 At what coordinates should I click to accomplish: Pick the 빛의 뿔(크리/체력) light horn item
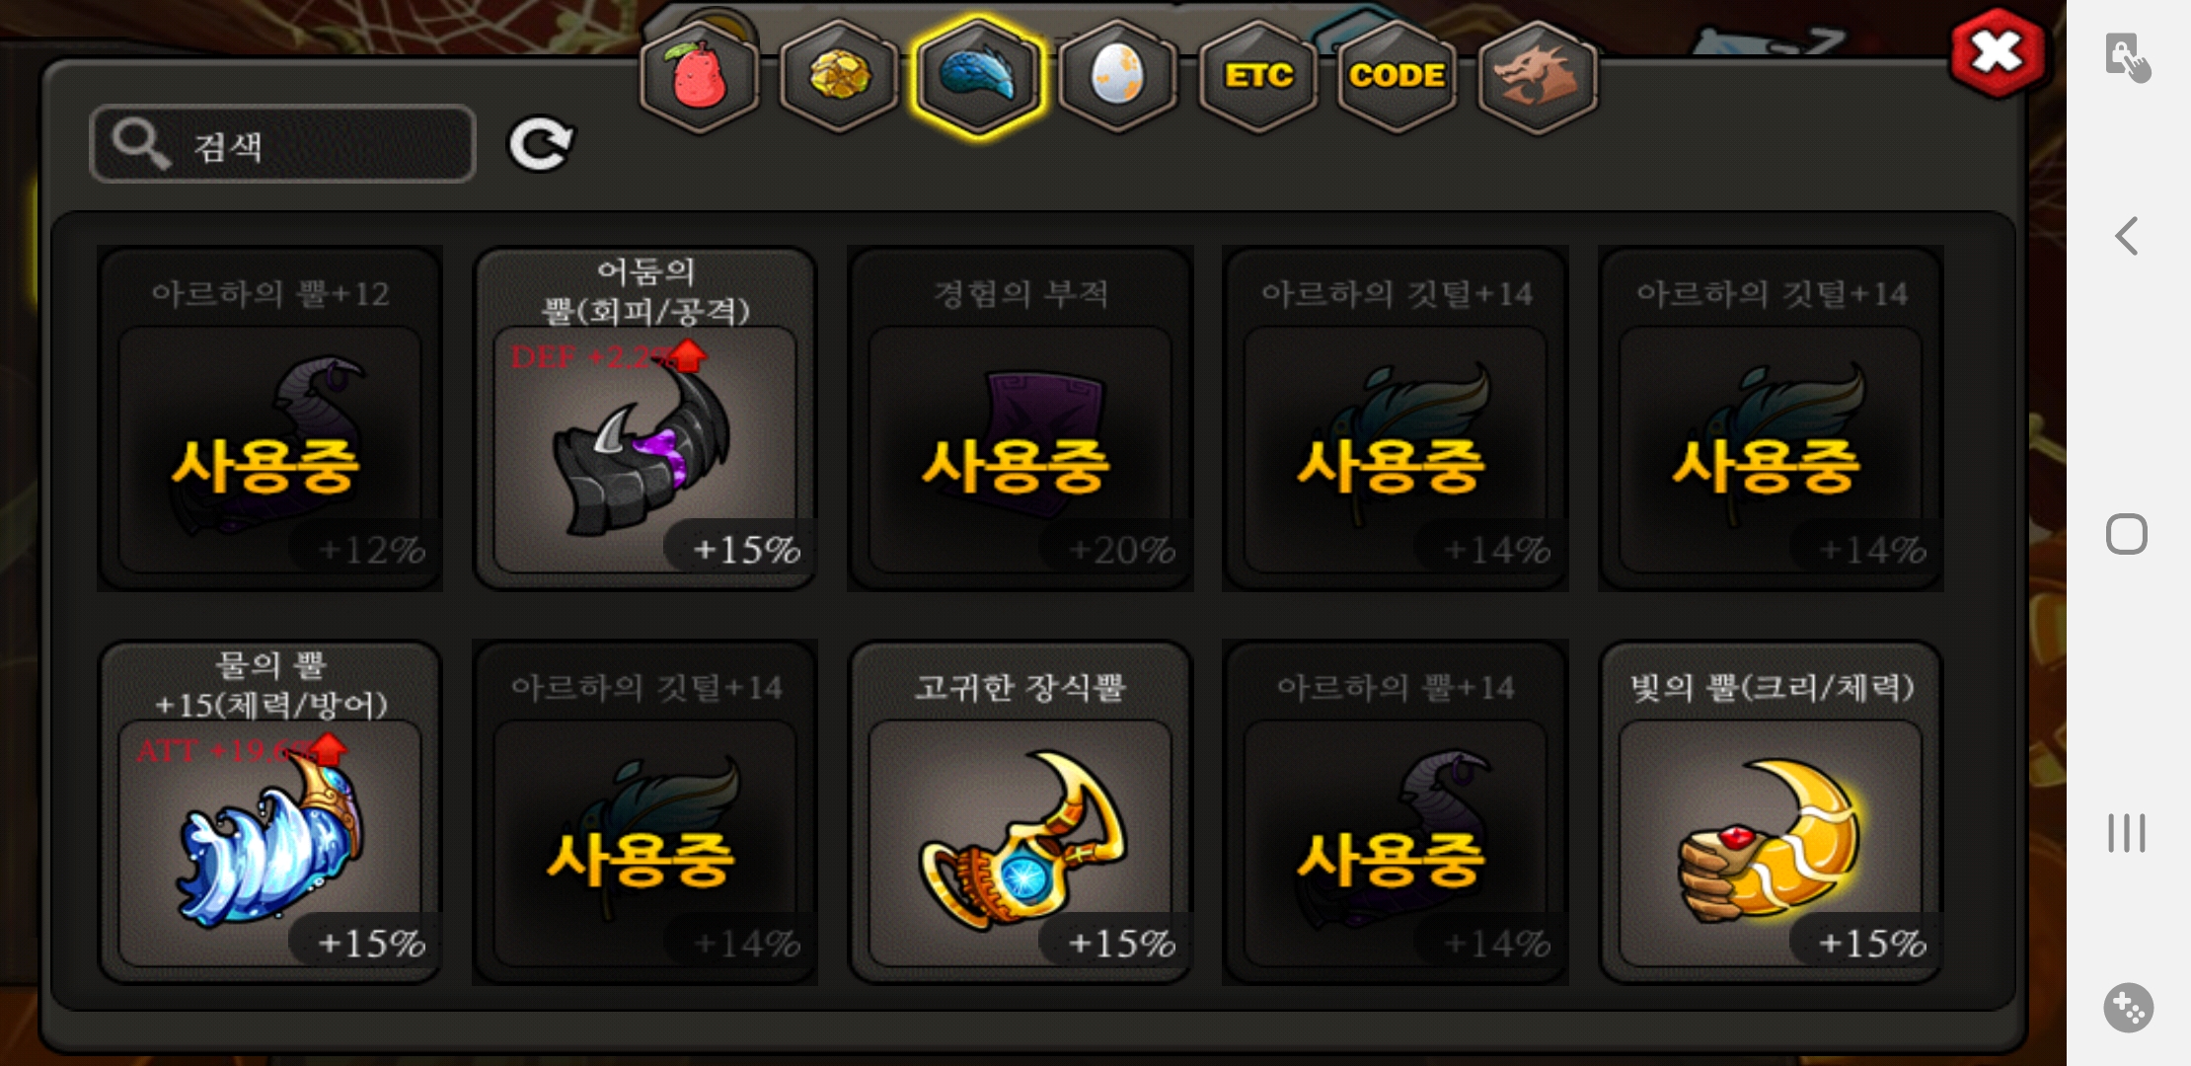(x=1771, y=812)
